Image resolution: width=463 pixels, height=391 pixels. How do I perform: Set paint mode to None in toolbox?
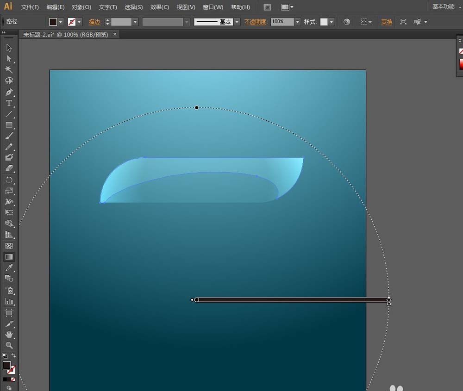(13, 379)
